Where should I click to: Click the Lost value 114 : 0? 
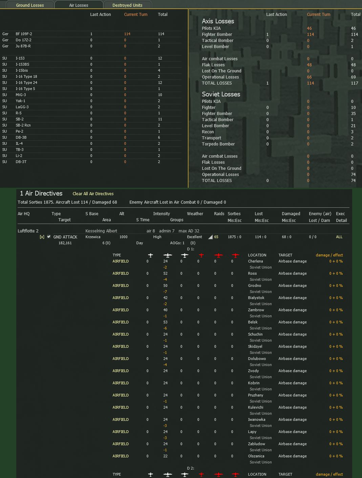tap(260, 237)
